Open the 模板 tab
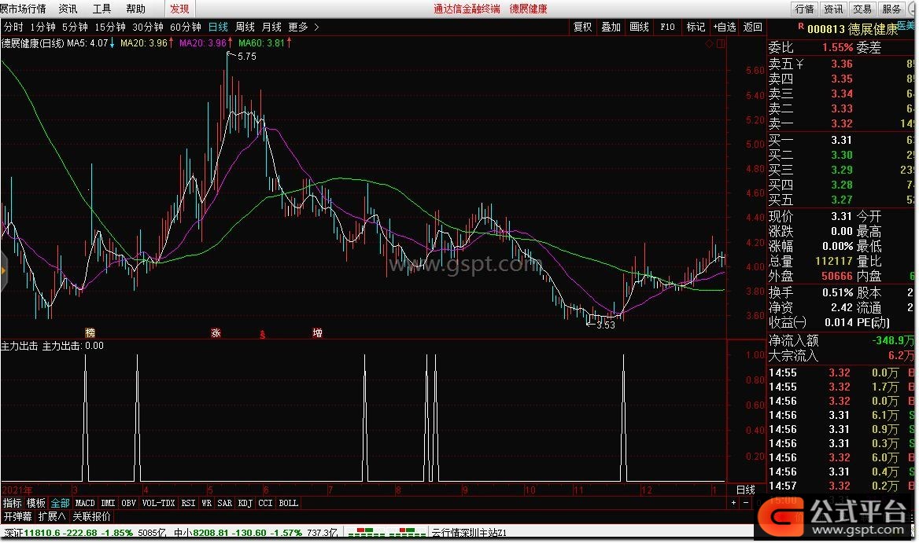Screen dimensions: 919x543 36,503
